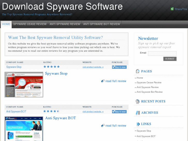Click the Recent Posts section icon

pyautogui.click(x=138, y=101)
